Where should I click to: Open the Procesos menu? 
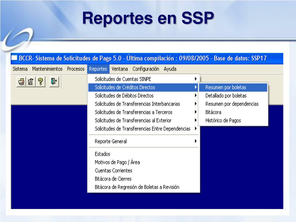point(76,69)
